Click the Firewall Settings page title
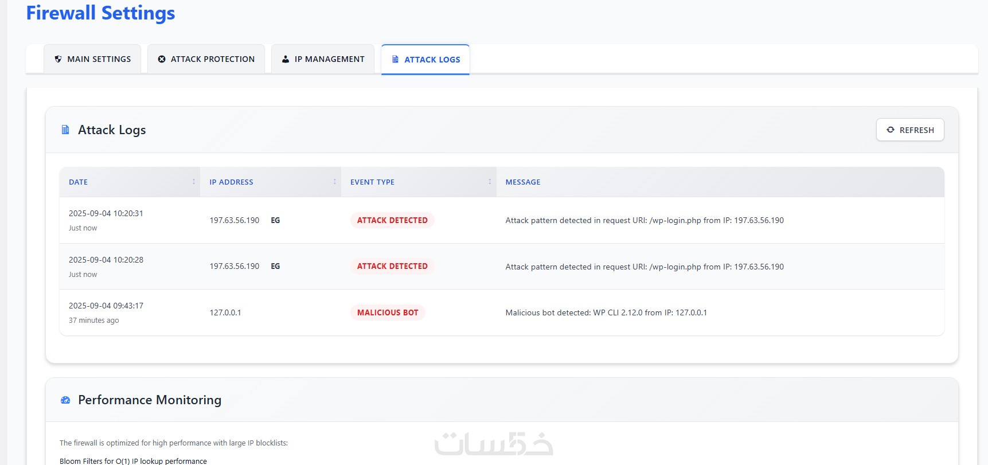Viewport: 988px width, 465px height. point(100,13)
